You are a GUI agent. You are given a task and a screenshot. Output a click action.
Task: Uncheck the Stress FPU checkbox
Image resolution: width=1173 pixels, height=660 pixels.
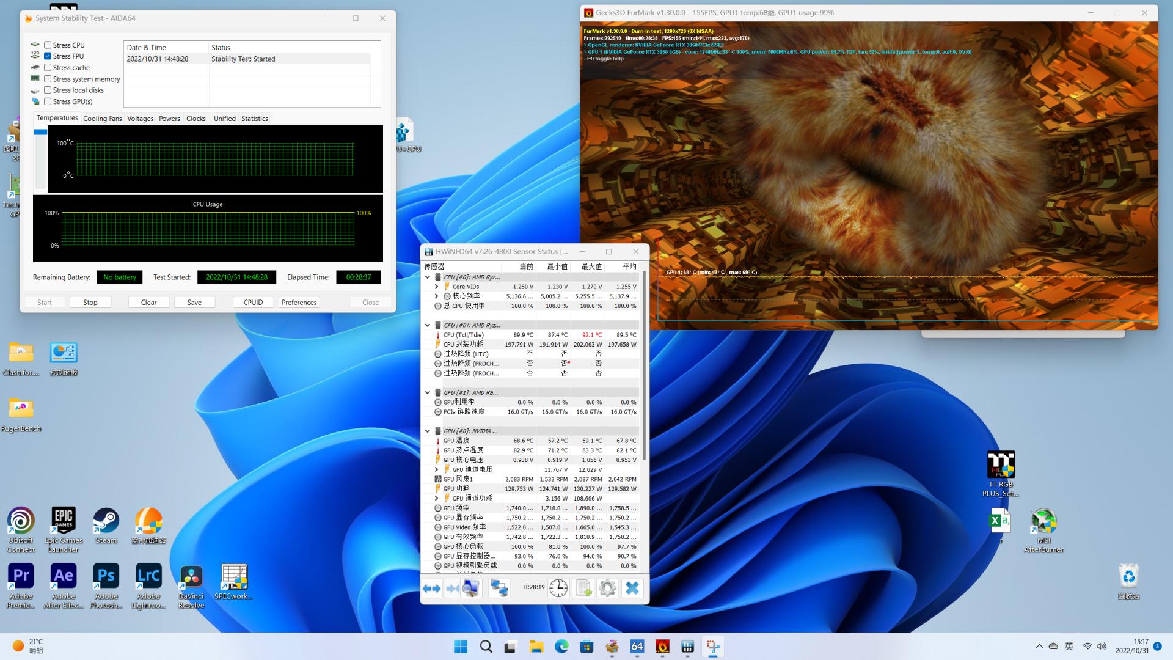coord(48,56)
